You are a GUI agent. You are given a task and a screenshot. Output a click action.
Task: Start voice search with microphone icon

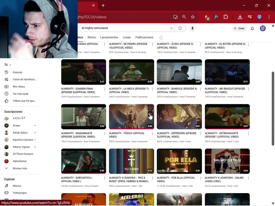(192, 28)
